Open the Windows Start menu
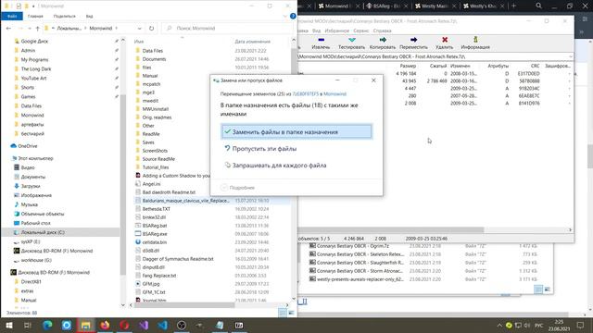The image size is (593, 333). tap(8, 325)
